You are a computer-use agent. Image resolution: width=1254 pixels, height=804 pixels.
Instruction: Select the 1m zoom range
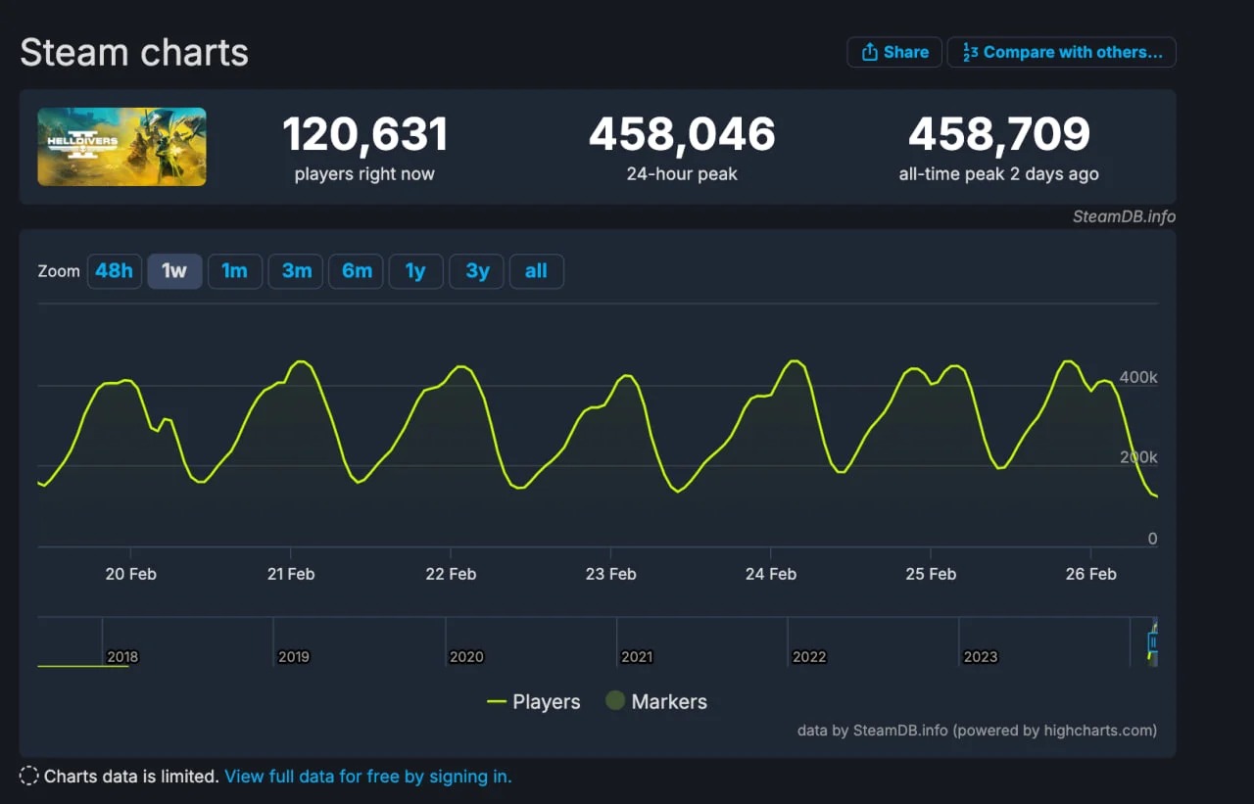235,271
